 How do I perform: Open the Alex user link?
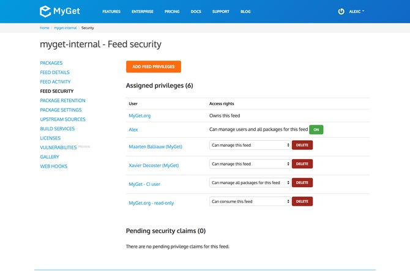[133, 130]
